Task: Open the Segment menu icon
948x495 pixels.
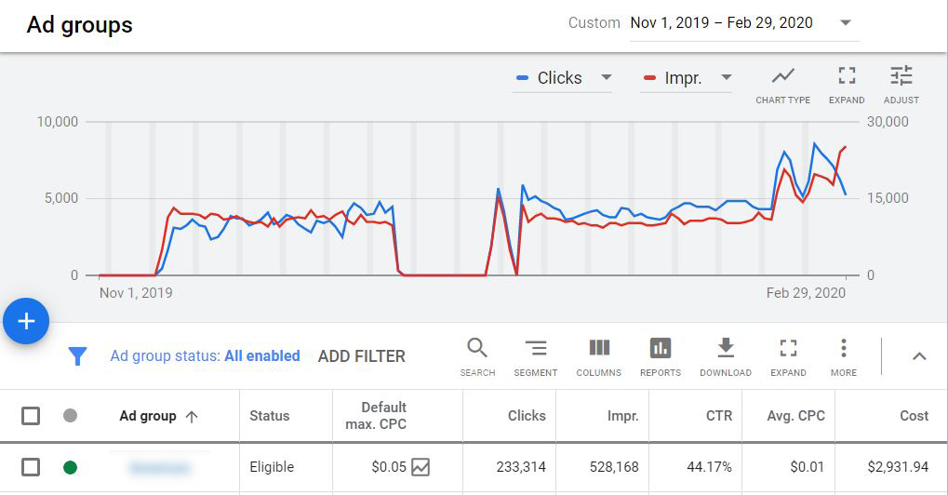Action: [535, 356]
